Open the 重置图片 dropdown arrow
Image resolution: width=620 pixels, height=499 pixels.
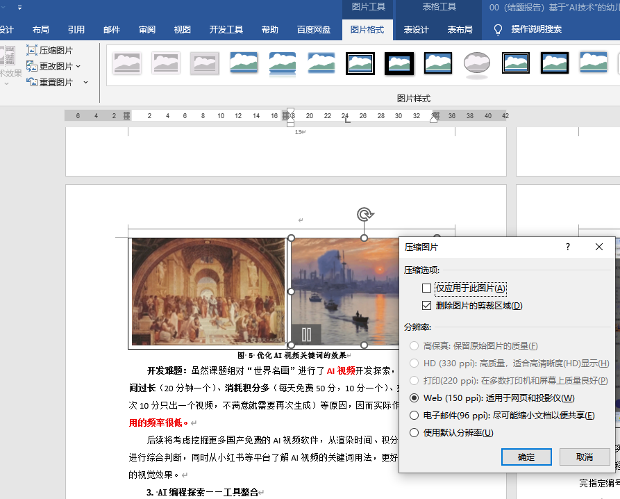(85, 82)
